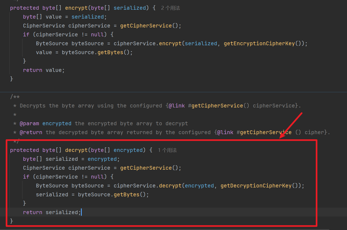
Task: Click the Javadoc opening "/**" marker
Action: (15, 97)
